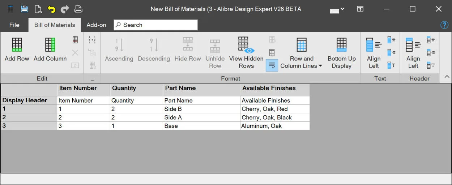
Task: Click Align Left in the Text group
Action: point(374,53)
